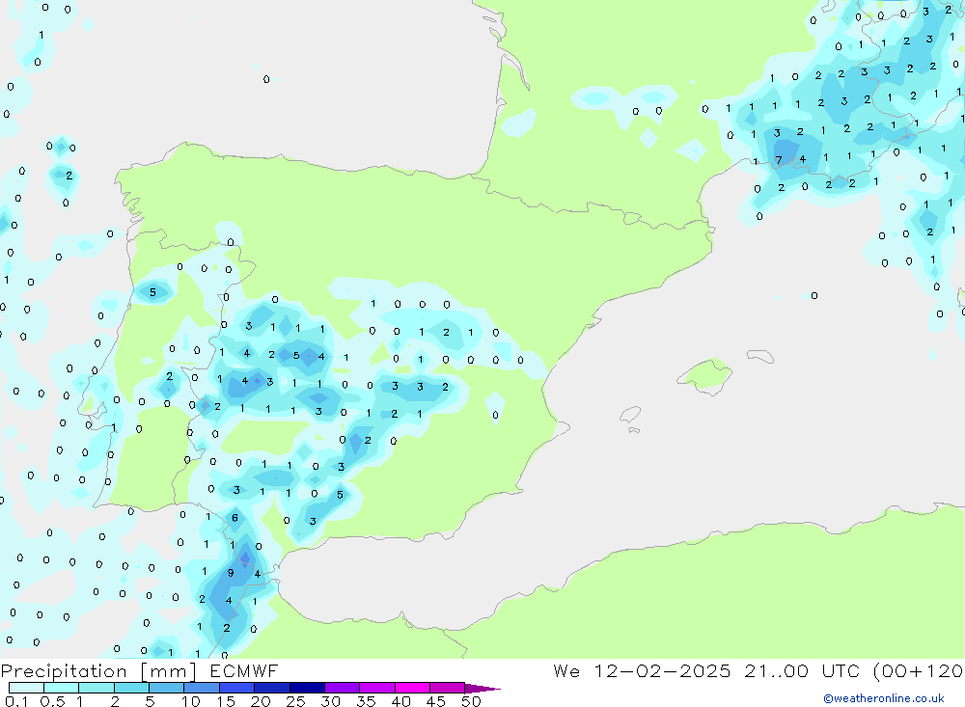Click the '45' legend scale label
The height and width of the screenshot is (707, 965).
pos(436,701)
